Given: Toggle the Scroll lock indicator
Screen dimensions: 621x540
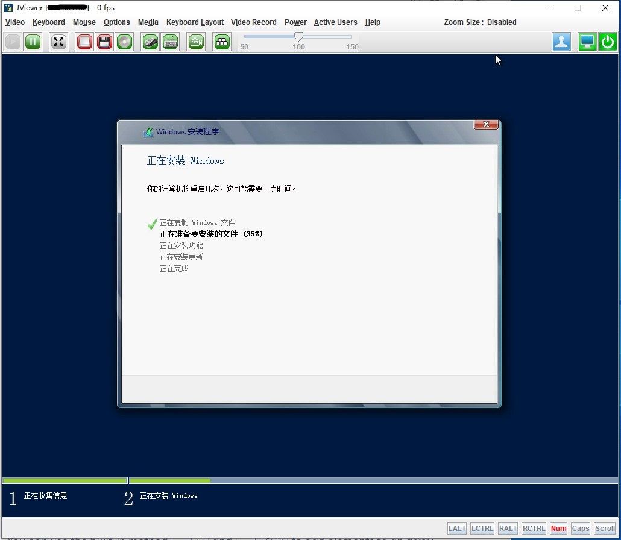Looking at the screenshot, I should pos(605,528).
